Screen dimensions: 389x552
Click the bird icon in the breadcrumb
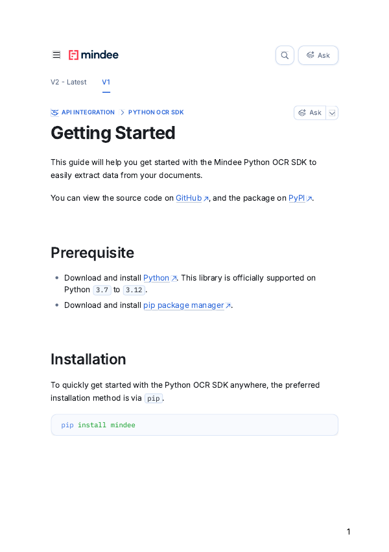point(54,112)
